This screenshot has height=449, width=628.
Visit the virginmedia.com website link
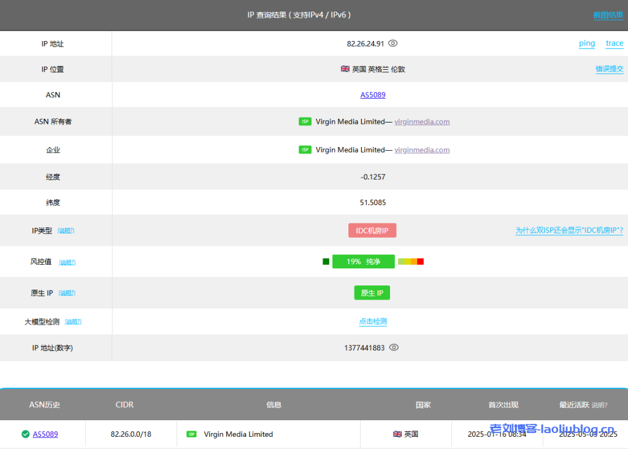coord(422,121)
